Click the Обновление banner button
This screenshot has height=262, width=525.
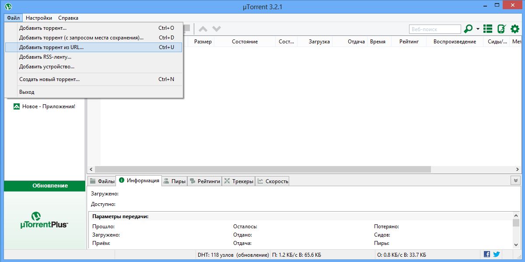click(x=45, y=186)
